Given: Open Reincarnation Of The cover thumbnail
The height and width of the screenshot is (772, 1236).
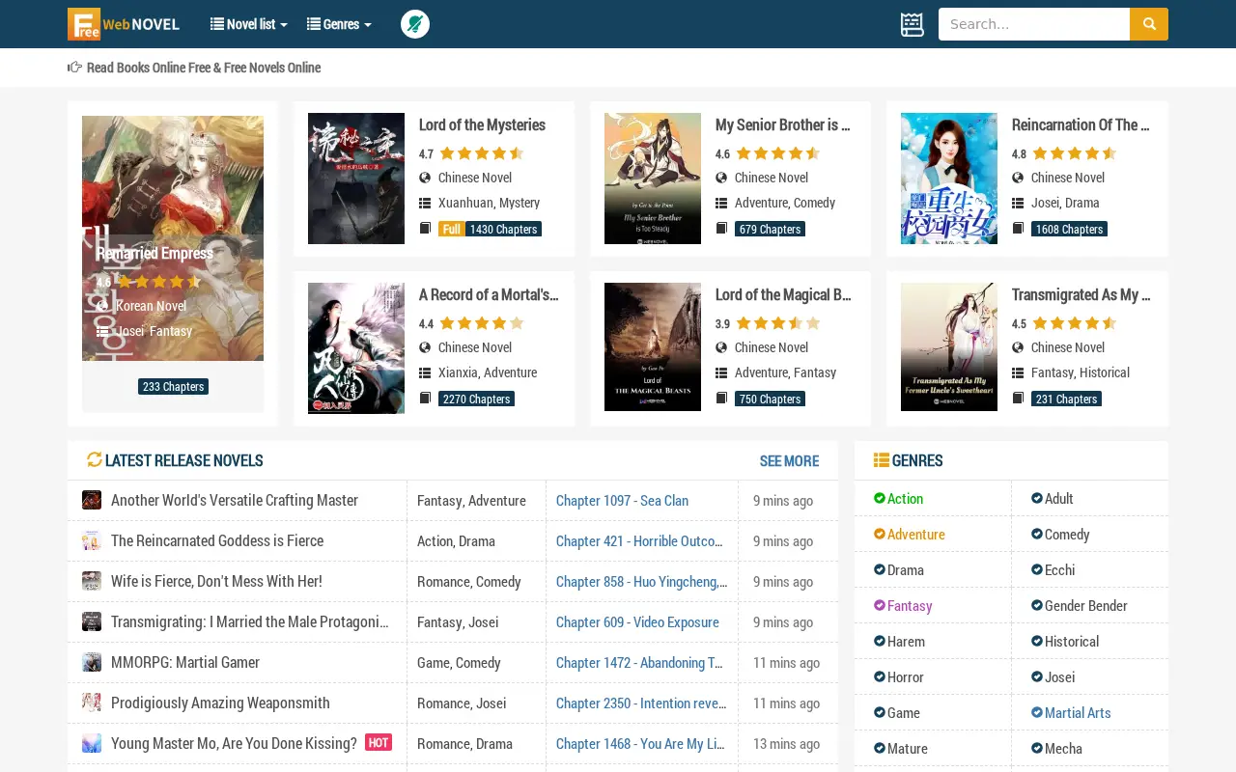Looking at the screenshot, I should coord(949,179).
